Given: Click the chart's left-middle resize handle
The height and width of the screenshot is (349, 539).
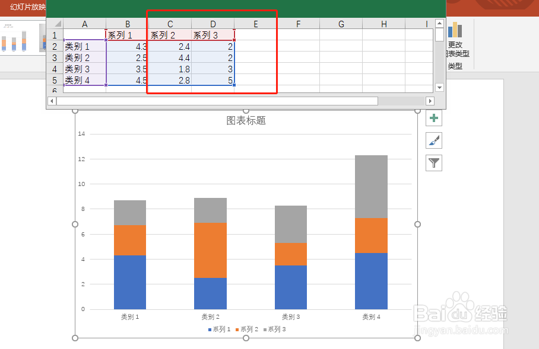Looking at the screenshot, I should pyautogui.click(x=75, y=224).
